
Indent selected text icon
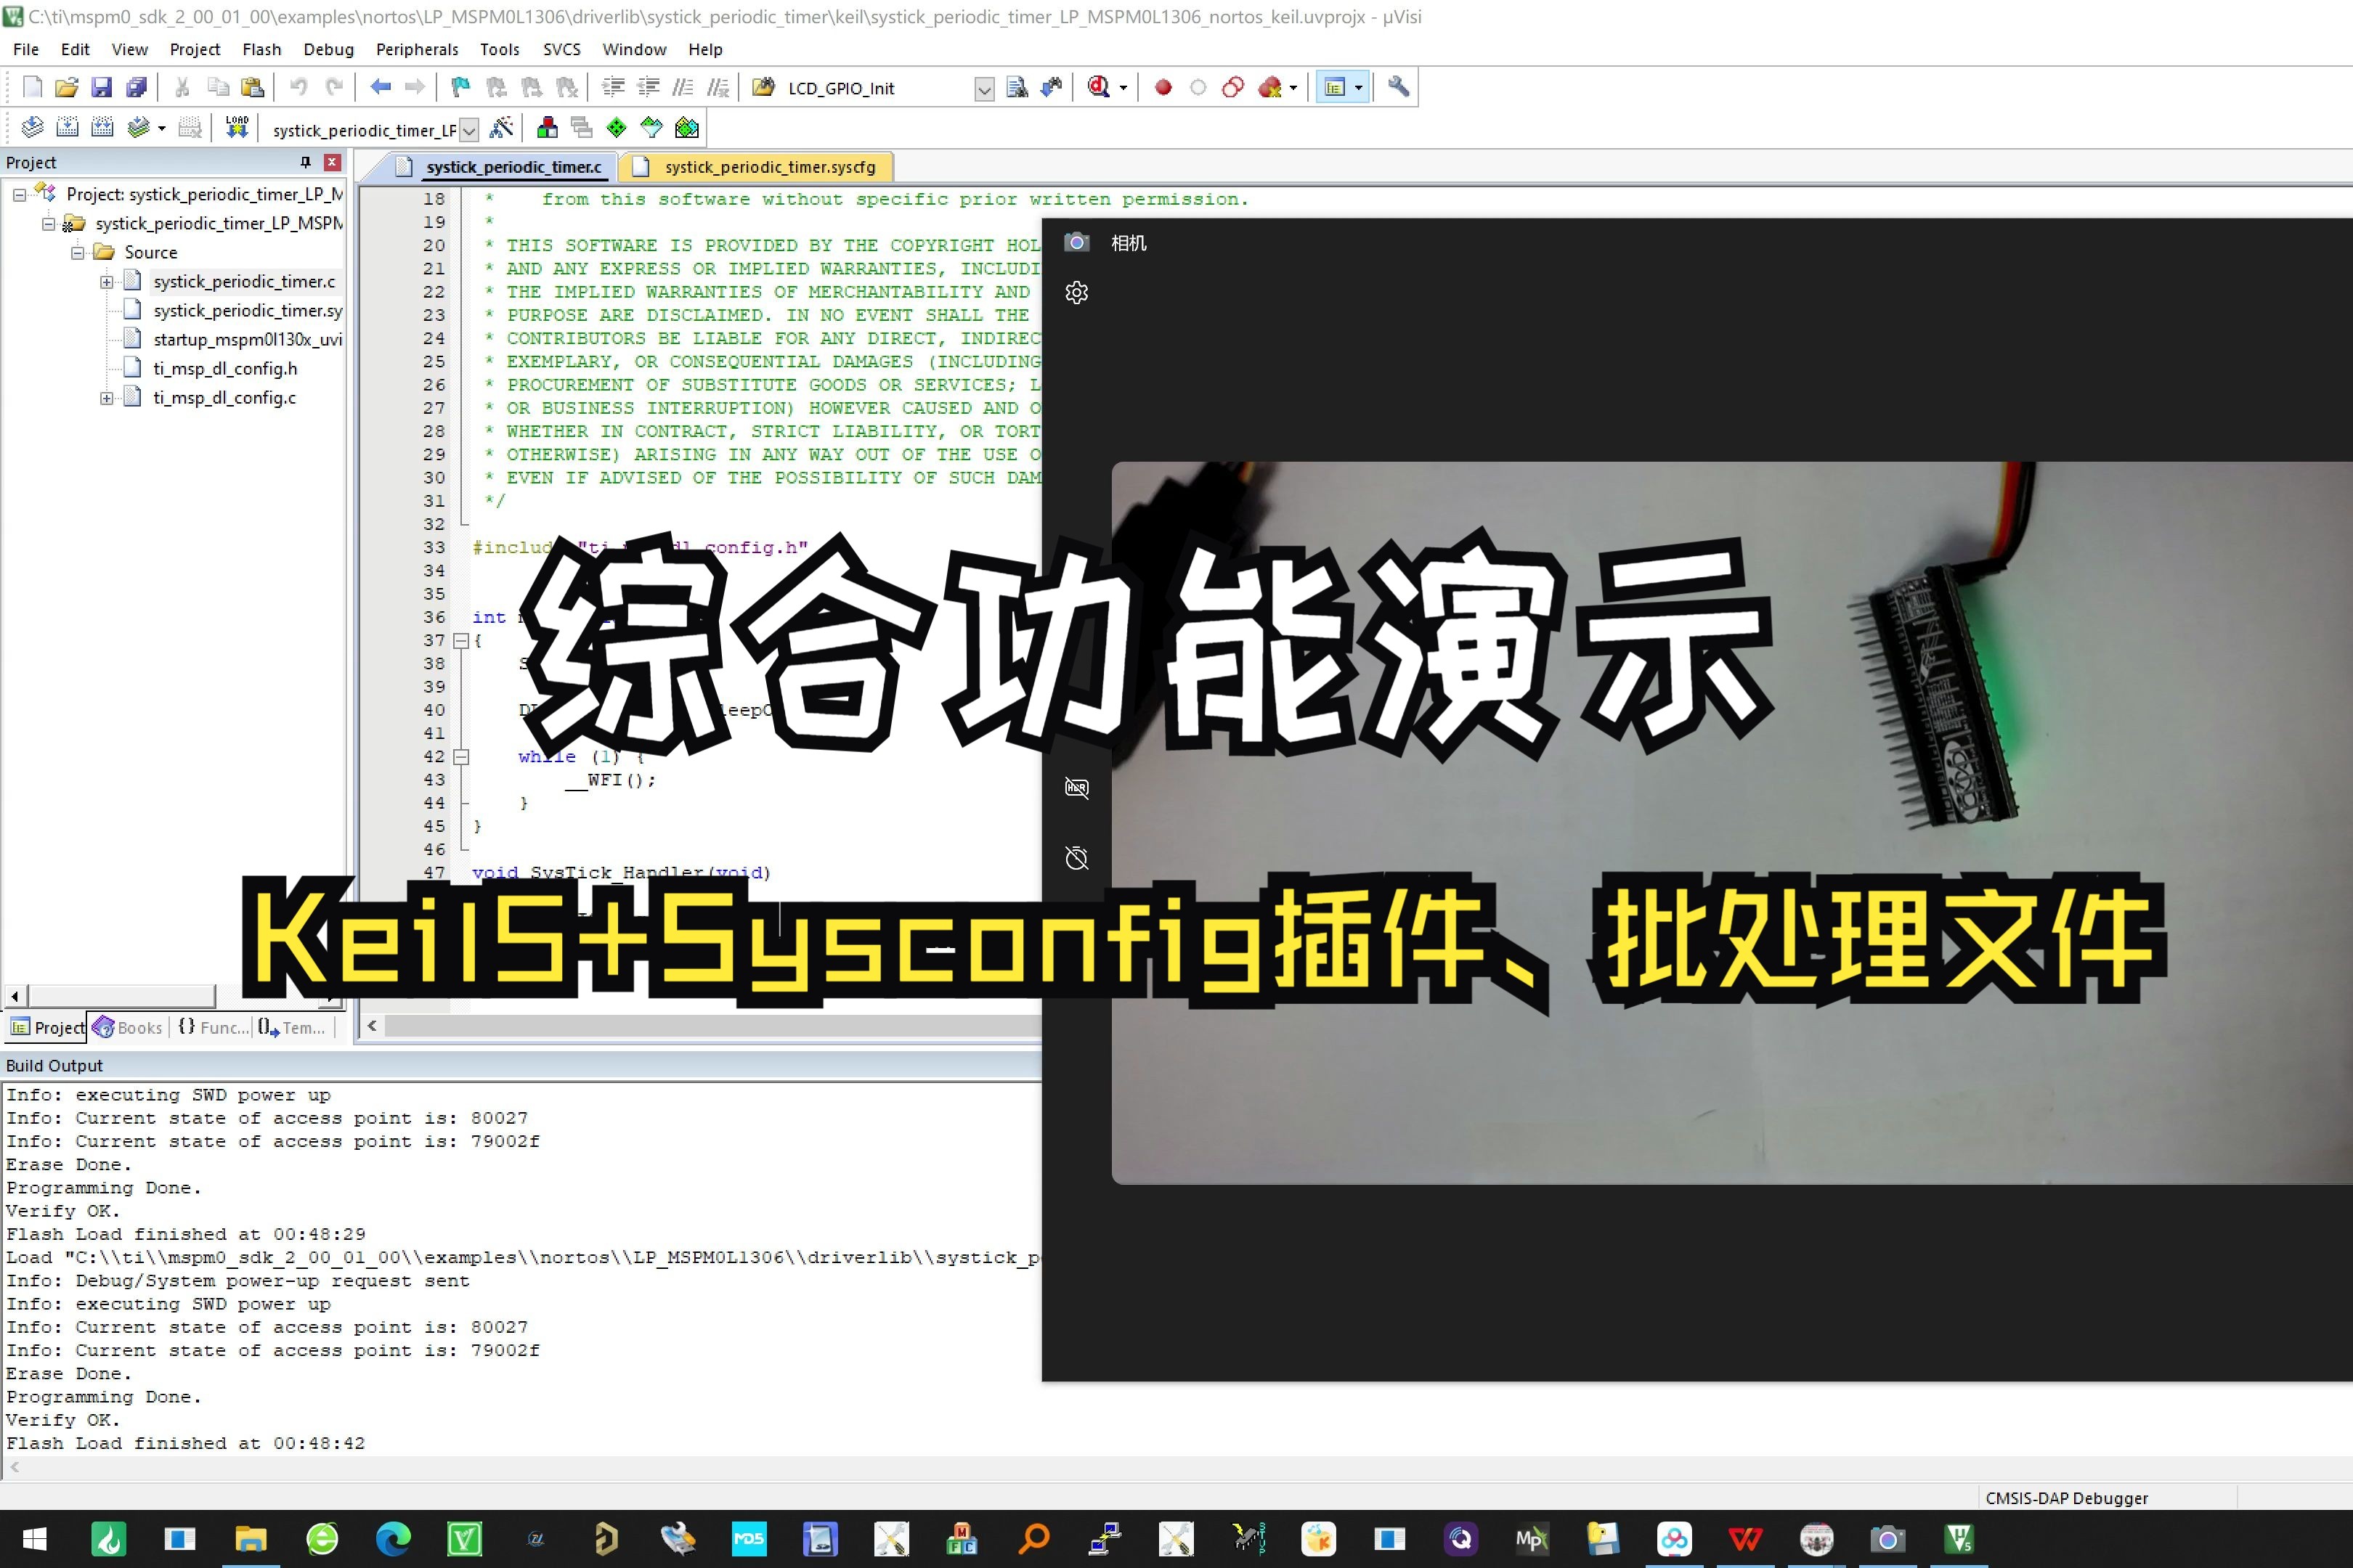coord(612,87)
